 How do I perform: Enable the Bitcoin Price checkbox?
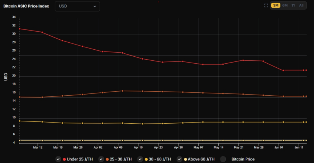coord(223,159)
